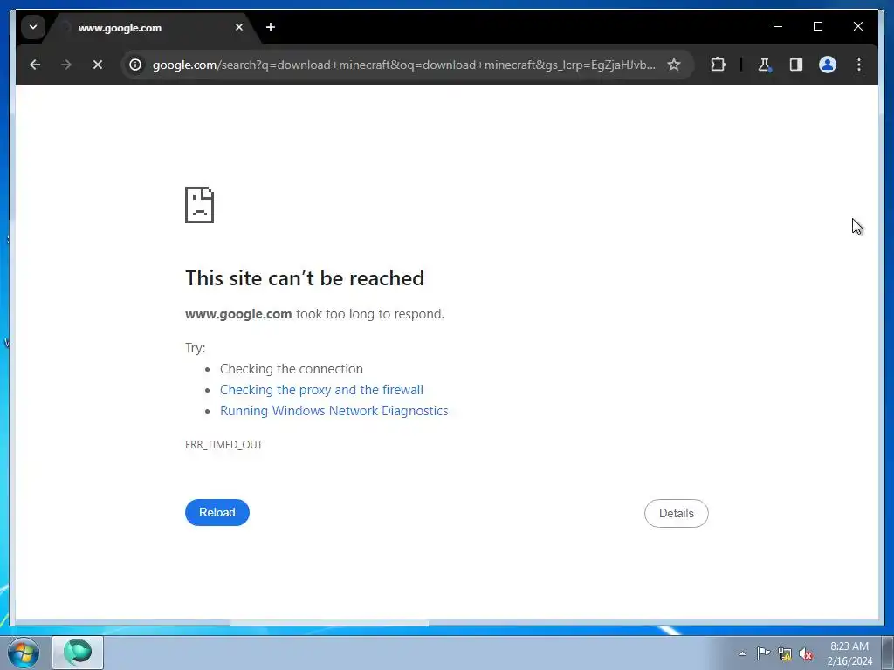The image size is (894, 670).
Task: Minimize the Chrome window
Action: (778, 27)
